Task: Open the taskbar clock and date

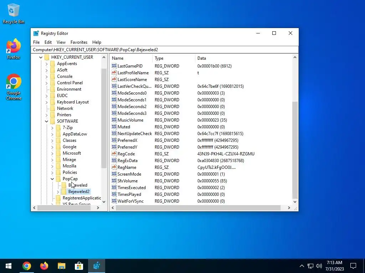Action: 334,266
